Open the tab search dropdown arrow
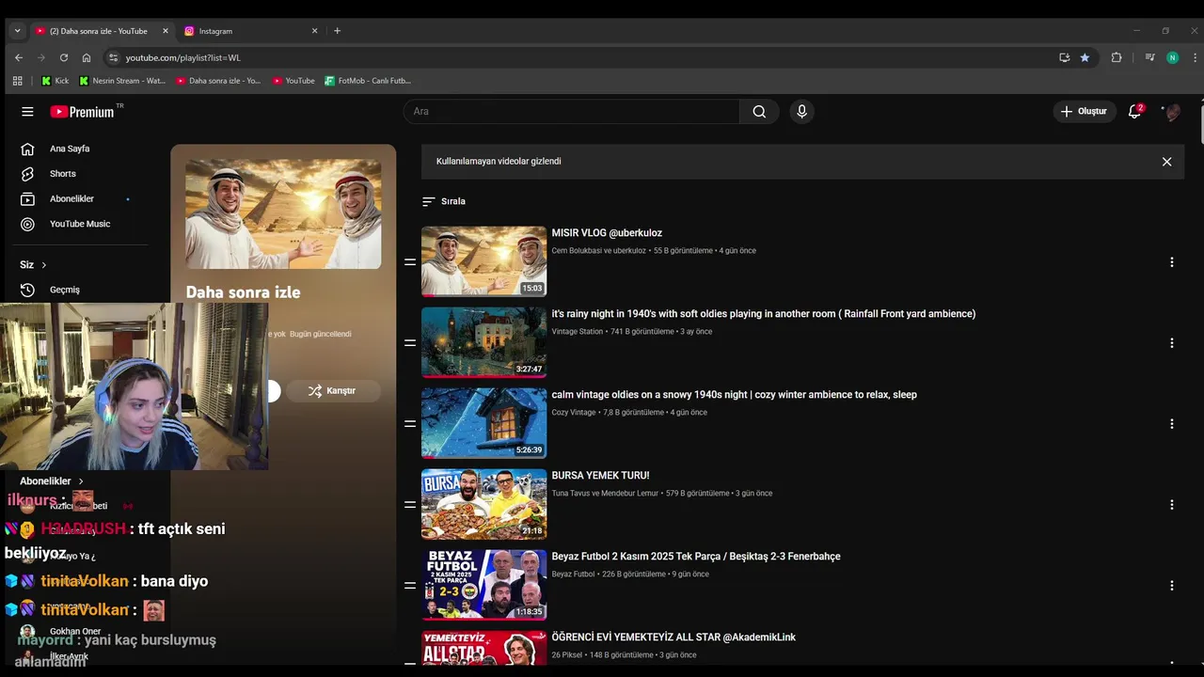The image size is (1204, 677). (17, 31)
